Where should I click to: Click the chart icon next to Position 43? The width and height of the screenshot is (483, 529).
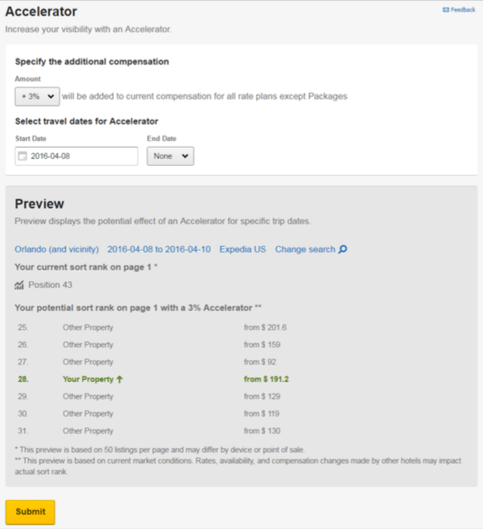click(19, 285)
